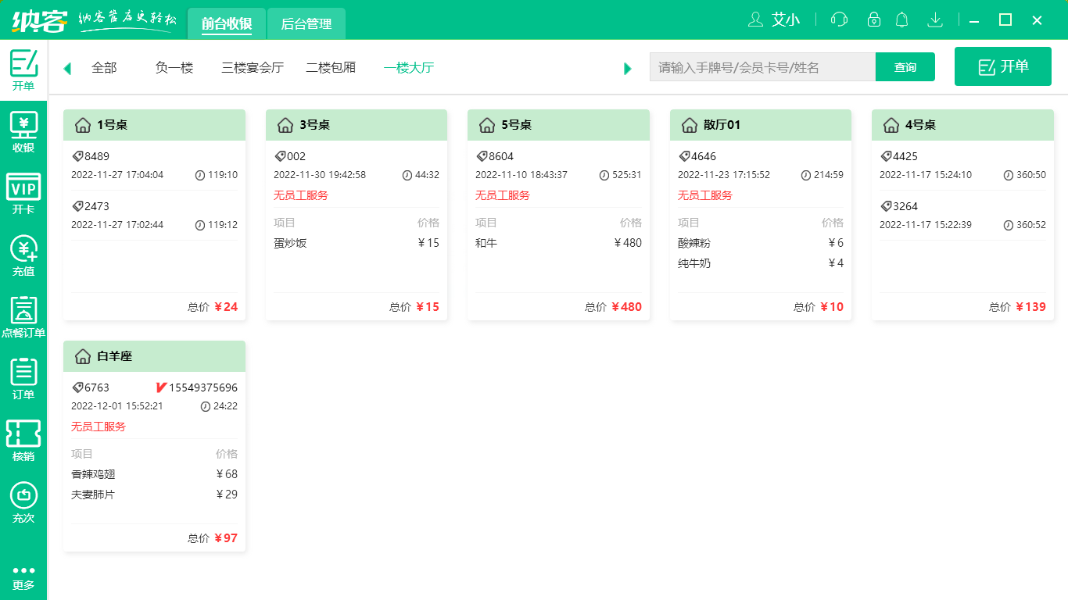This screenshot has height=600, width=1068.
Task: Expand the 更多 more options menu
Action: 23,577
